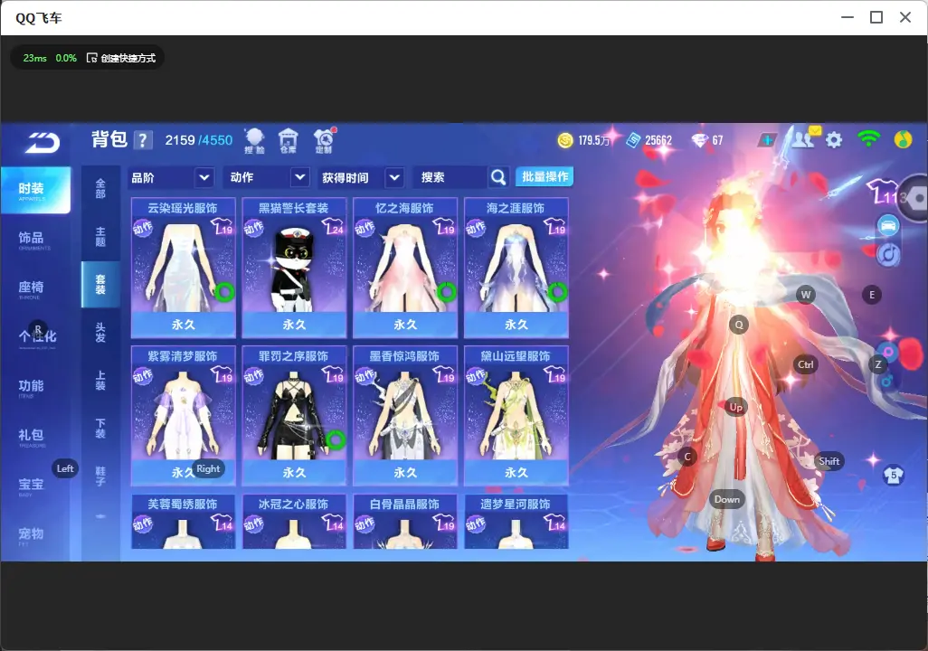Select the 下装 subcategory tab

click(100, 429)
